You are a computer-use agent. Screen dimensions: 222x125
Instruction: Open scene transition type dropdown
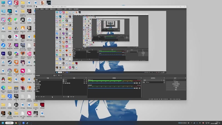click(x=153, y=80)
